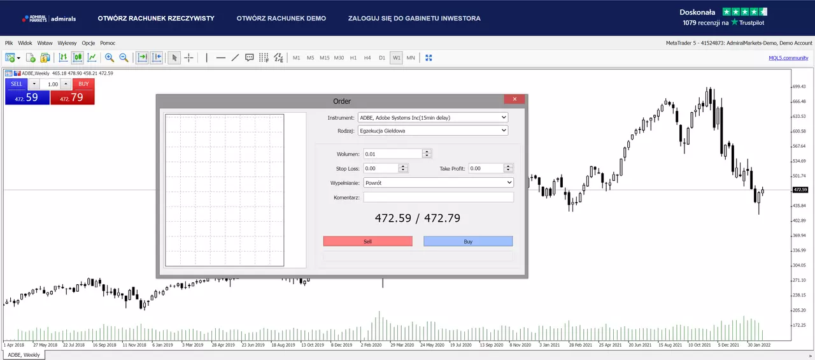Screen dimensions: 815x360
Task: Zoom out of the chart
Action: (124, 57)
